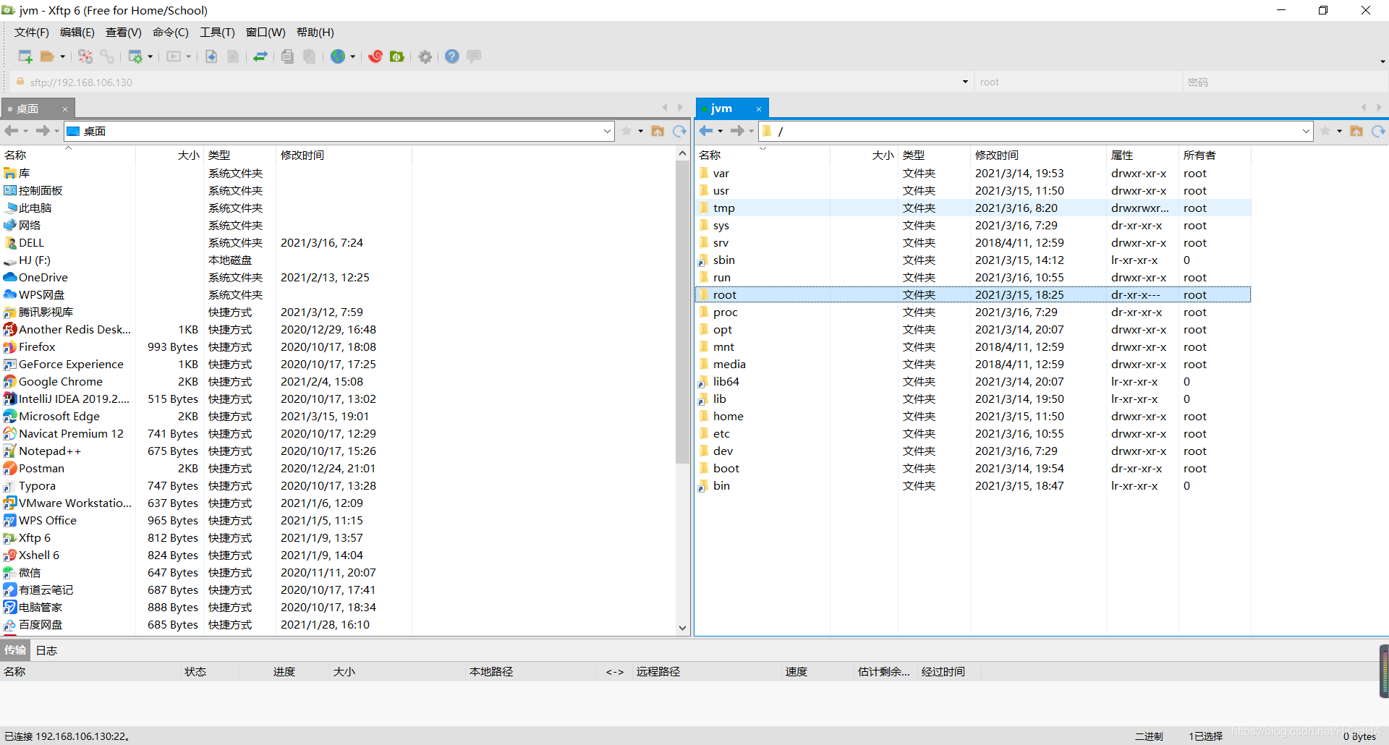
Task: Click the local pane bookmark star
Action: (626, 131)
